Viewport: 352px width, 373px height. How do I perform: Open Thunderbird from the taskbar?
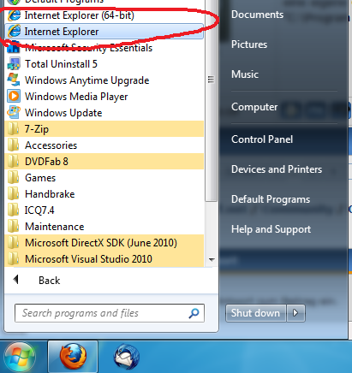[127, 357]
